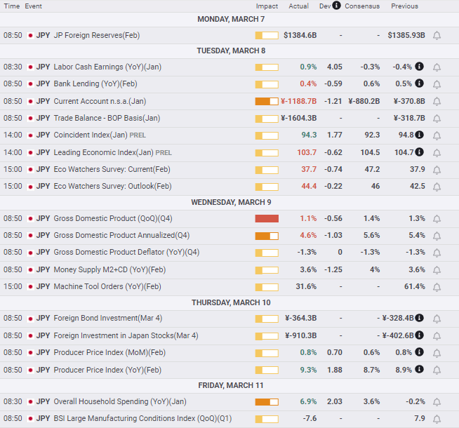Toggle bell for BSI Large Manufacturing Conditions Index
The image size is (459, 428).
[x=437, y=419]
